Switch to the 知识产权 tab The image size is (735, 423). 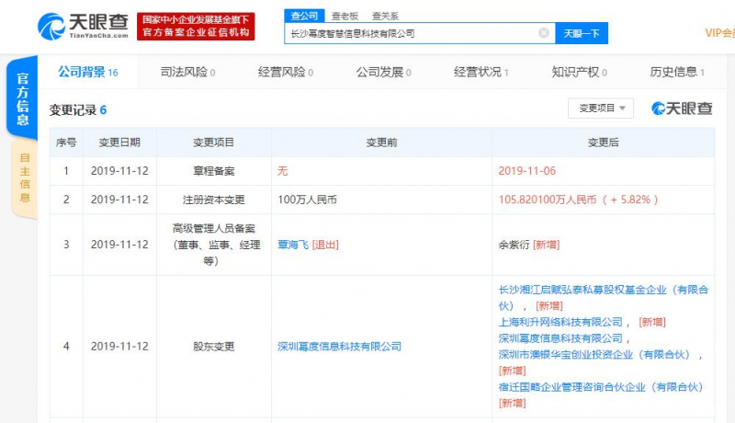(580, 73)
